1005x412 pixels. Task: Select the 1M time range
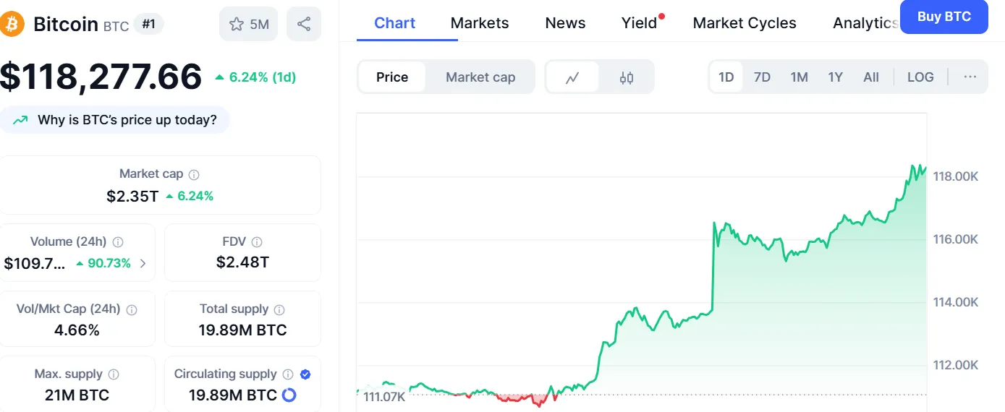(799, 77)
